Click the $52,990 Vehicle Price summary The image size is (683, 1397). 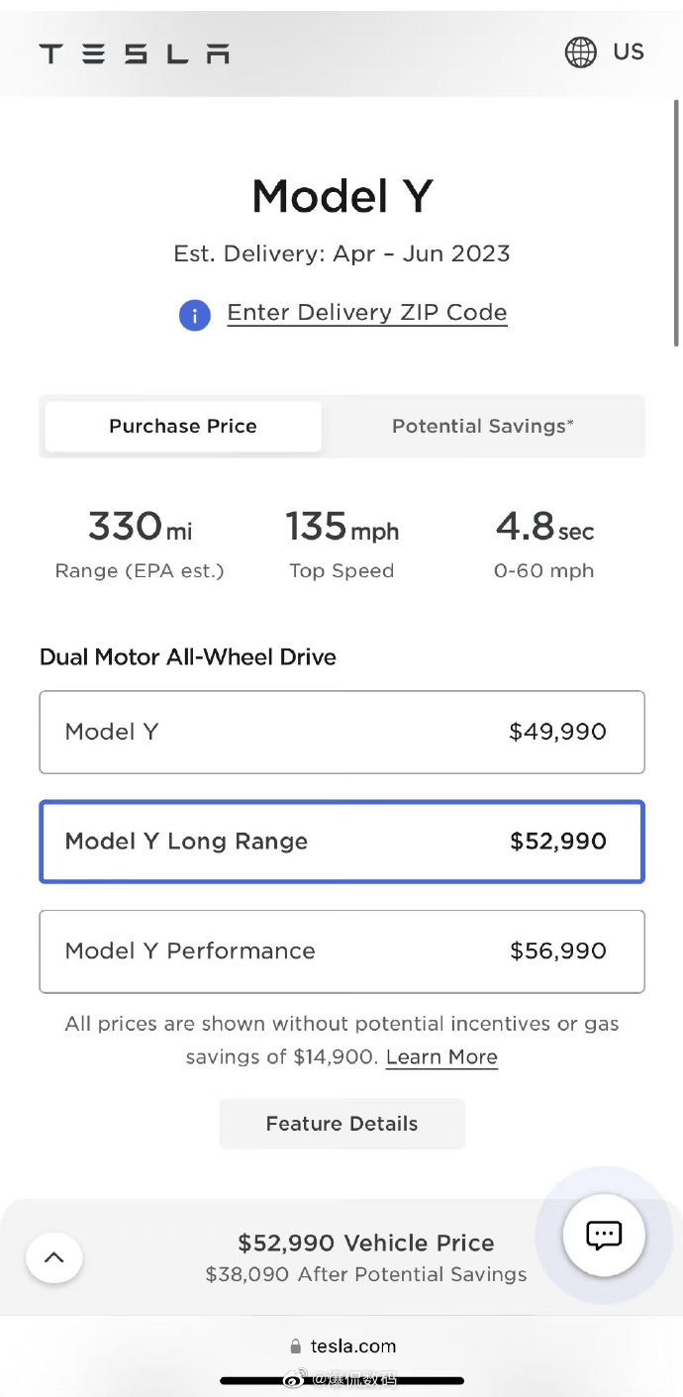click(366, 1243)
